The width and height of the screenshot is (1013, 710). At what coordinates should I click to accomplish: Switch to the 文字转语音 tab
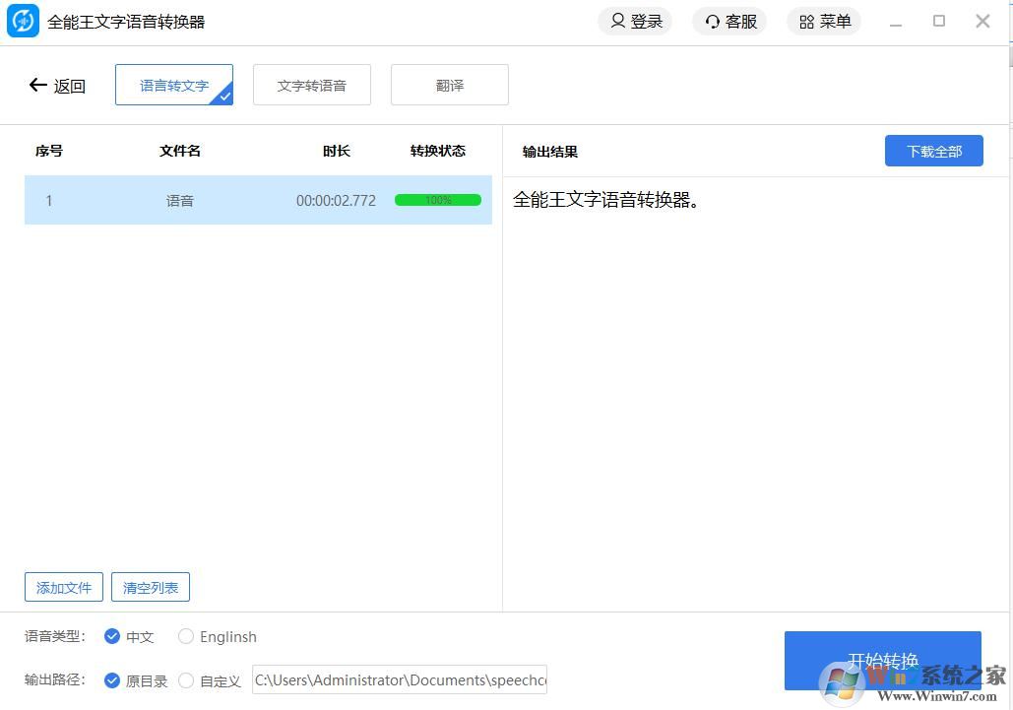[x=311, y=85]
